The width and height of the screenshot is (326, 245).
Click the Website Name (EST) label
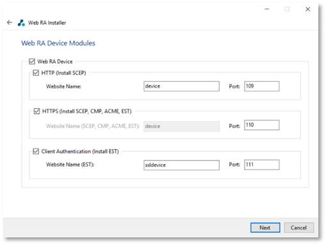click(x=70, y=164)
